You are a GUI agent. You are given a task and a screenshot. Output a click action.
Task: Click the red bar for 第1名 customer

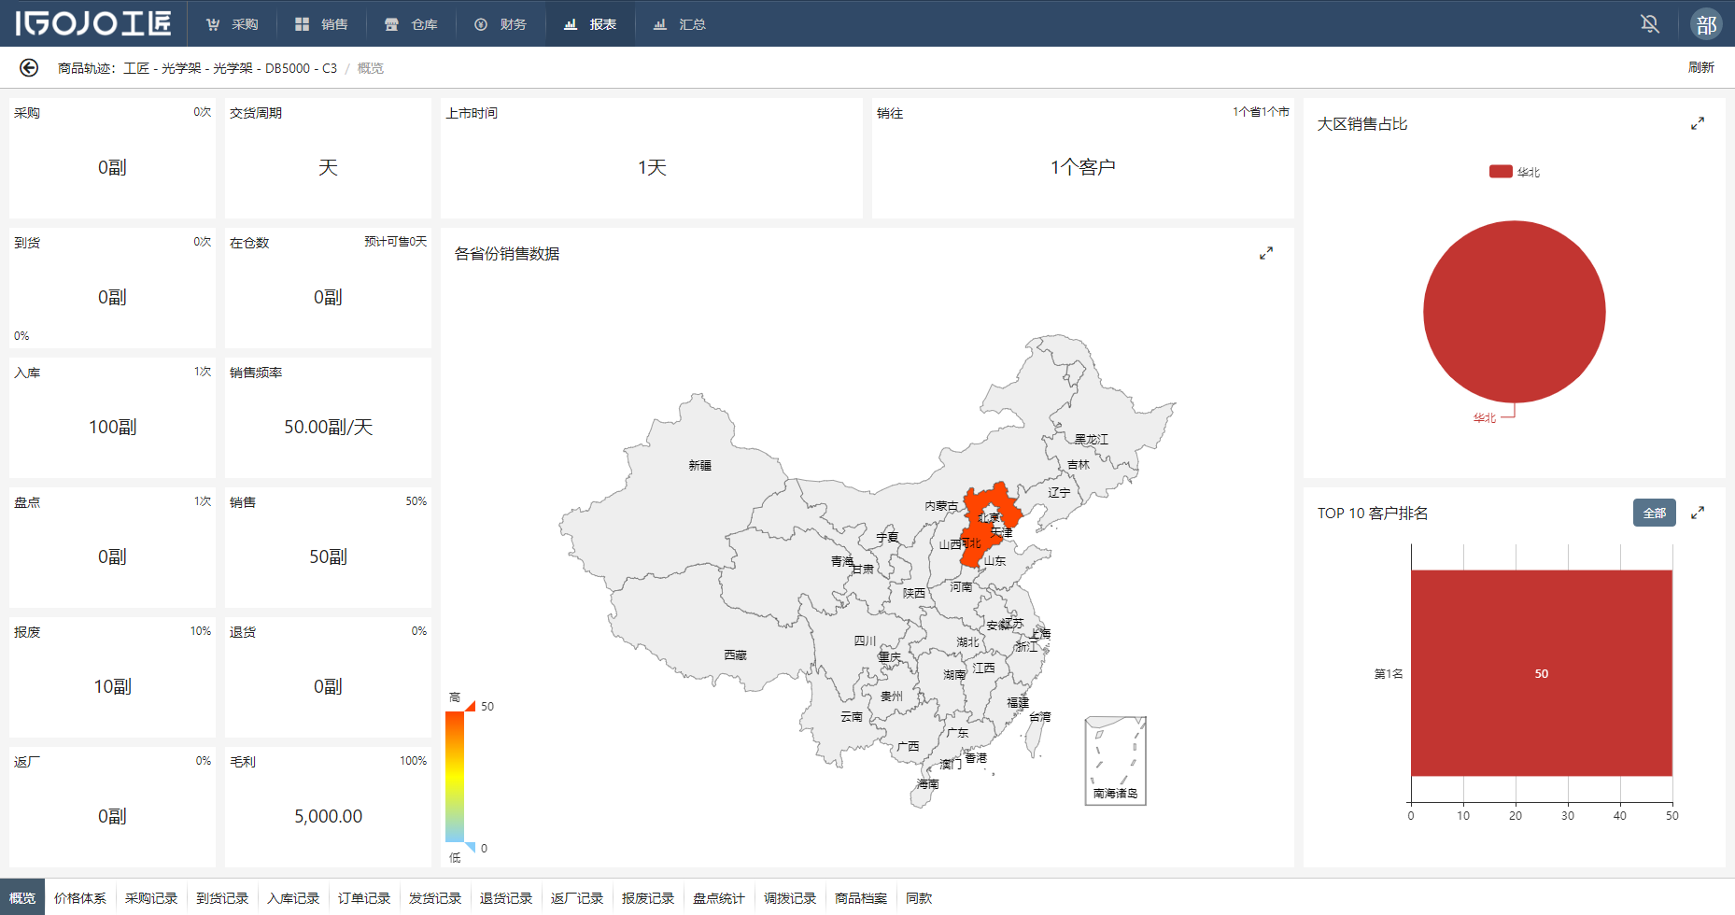1541,673
